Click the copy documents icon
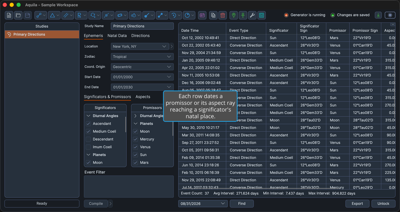 coord(213,15)
